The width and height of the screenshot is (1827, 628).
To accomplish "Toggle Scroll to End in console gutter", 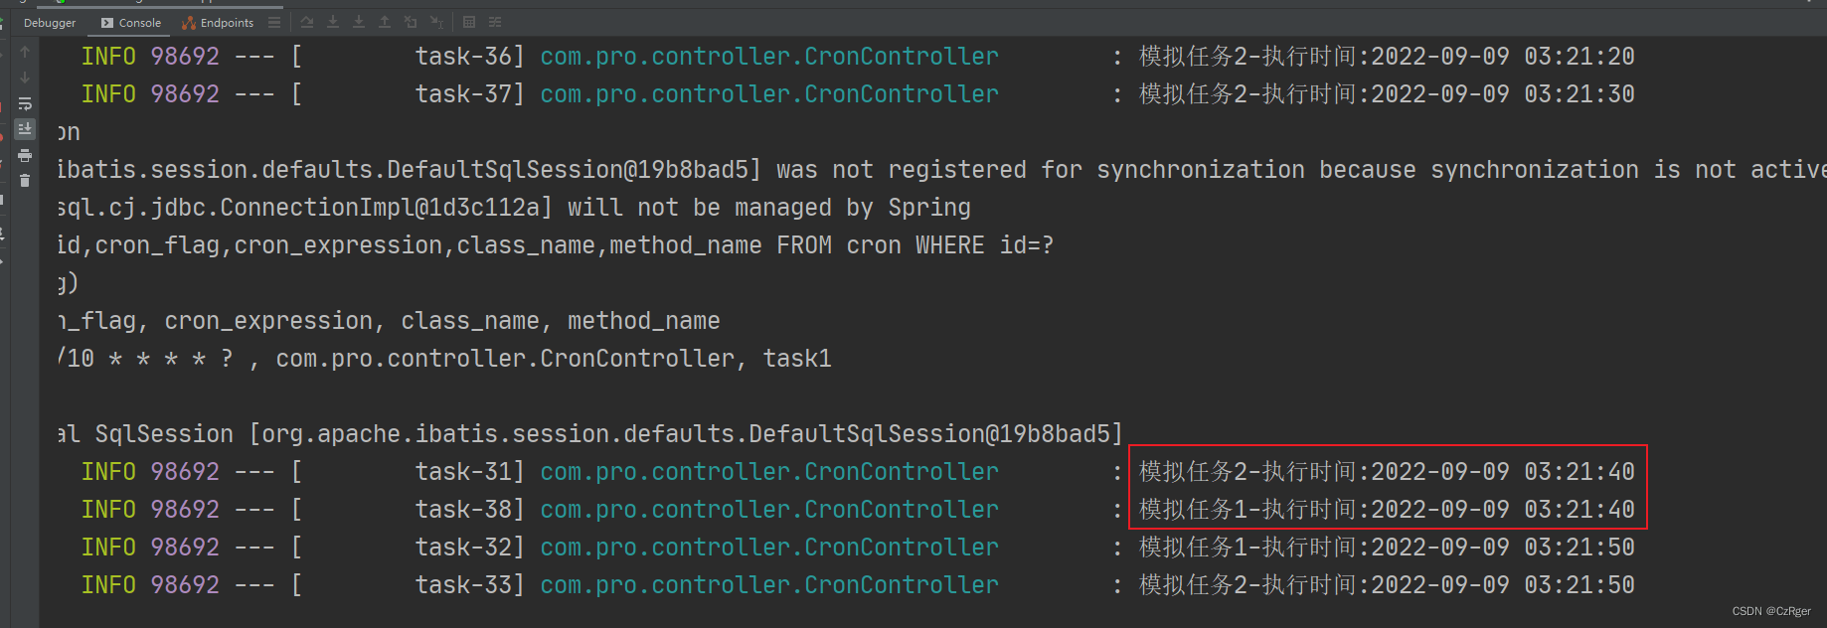I will point(25,129).
